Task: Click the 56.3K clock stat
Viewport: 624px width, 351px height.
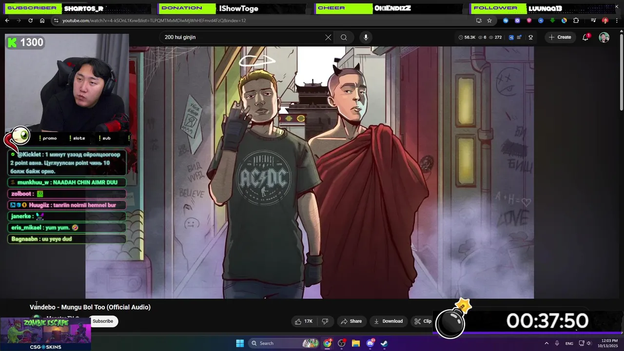Action: coord(467,37)
